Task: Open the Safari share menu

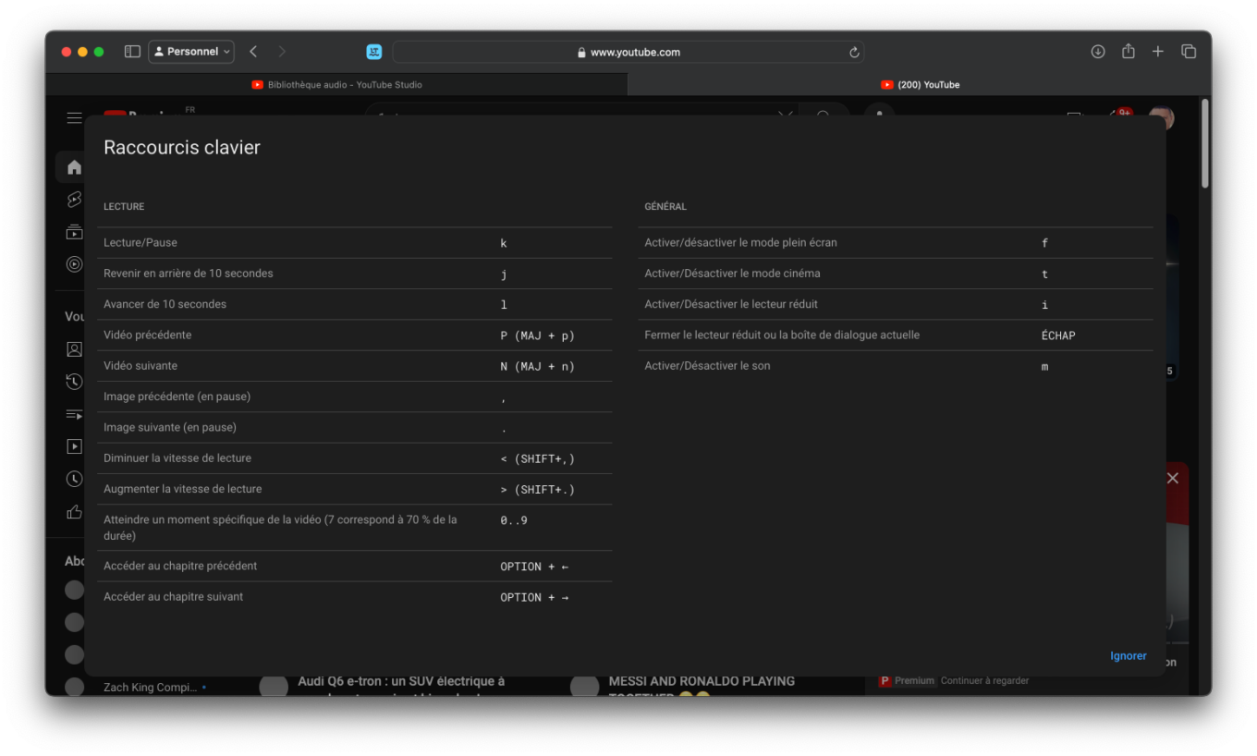Action: (1129, 52)
